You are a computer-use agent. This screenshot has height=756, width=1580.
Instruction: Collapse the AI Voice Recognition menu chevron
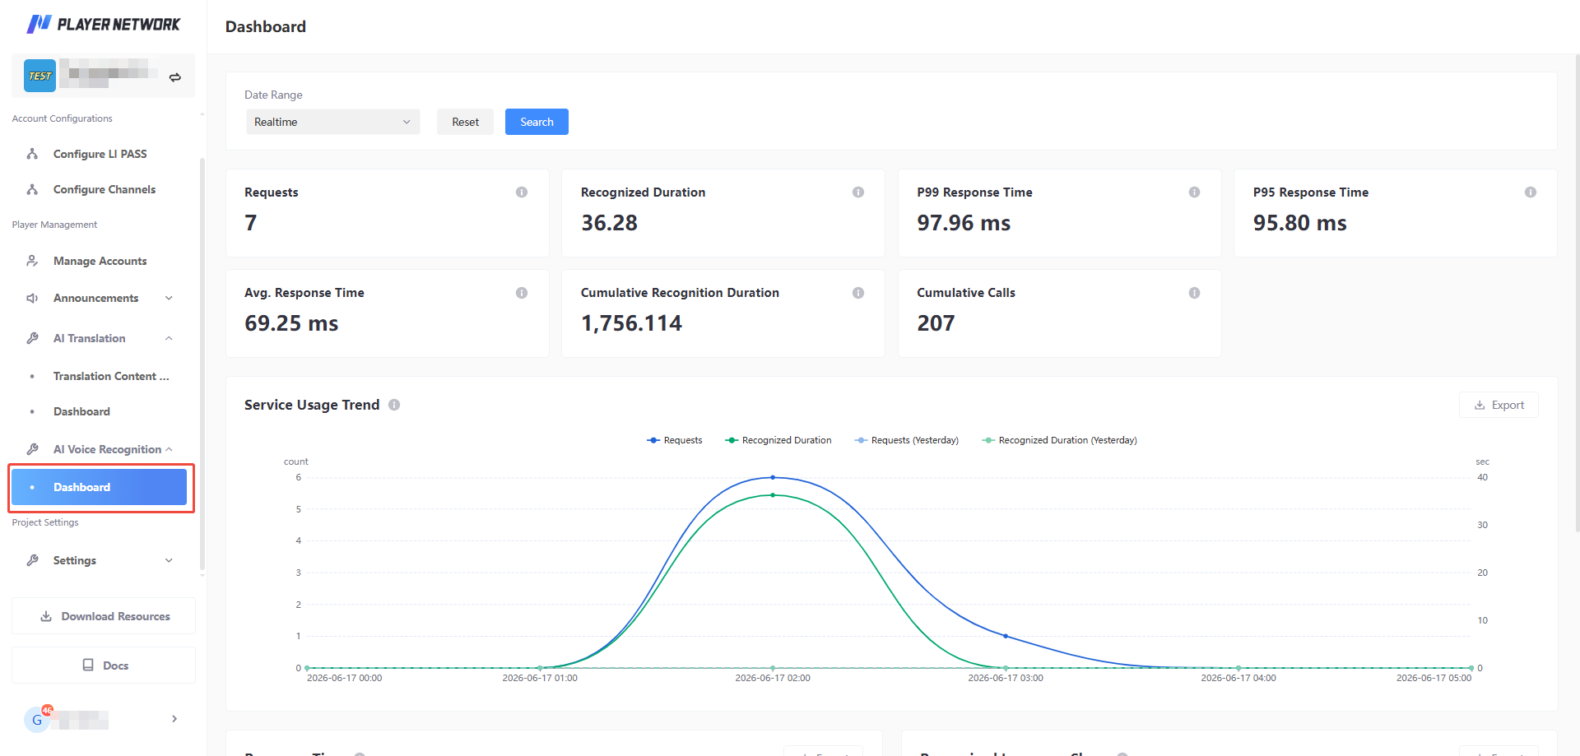169,449
